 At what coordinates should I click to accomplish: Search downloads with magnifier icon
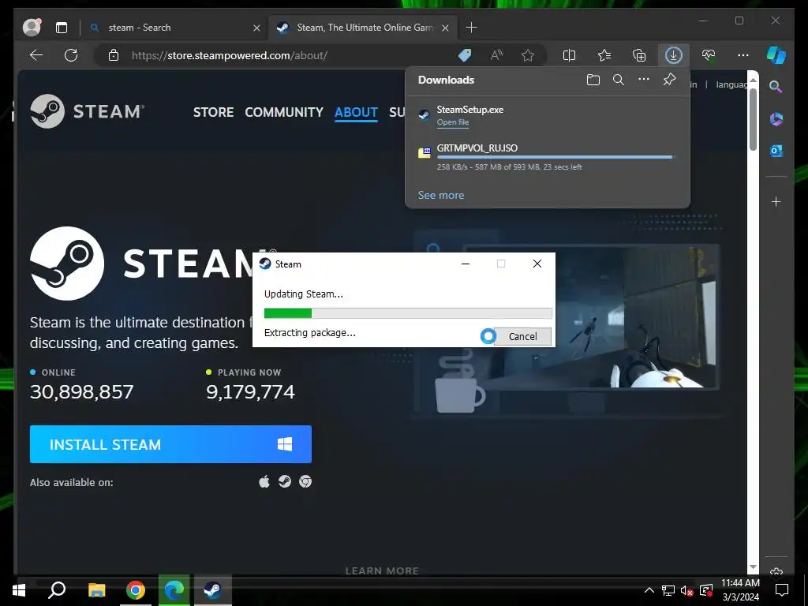[x=619, y=80]
